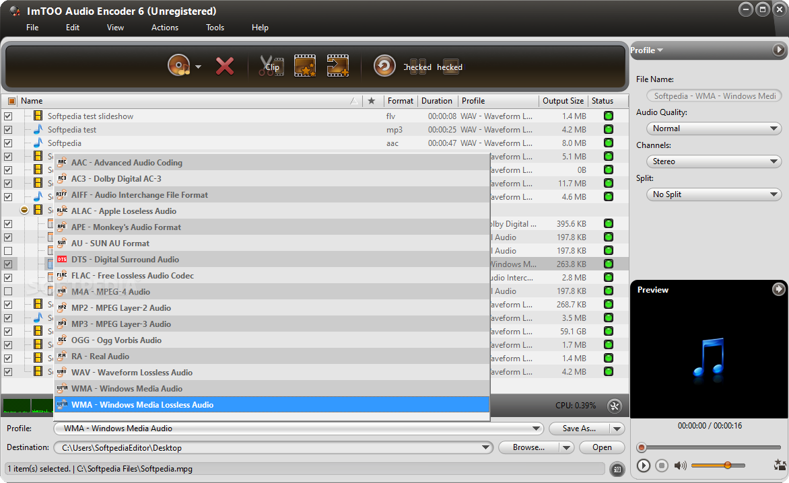Toggle checkbox of the 11.7 MB row
Image resolution: width=789 pixels, height=483 pixels.
[x=8, y=184]
